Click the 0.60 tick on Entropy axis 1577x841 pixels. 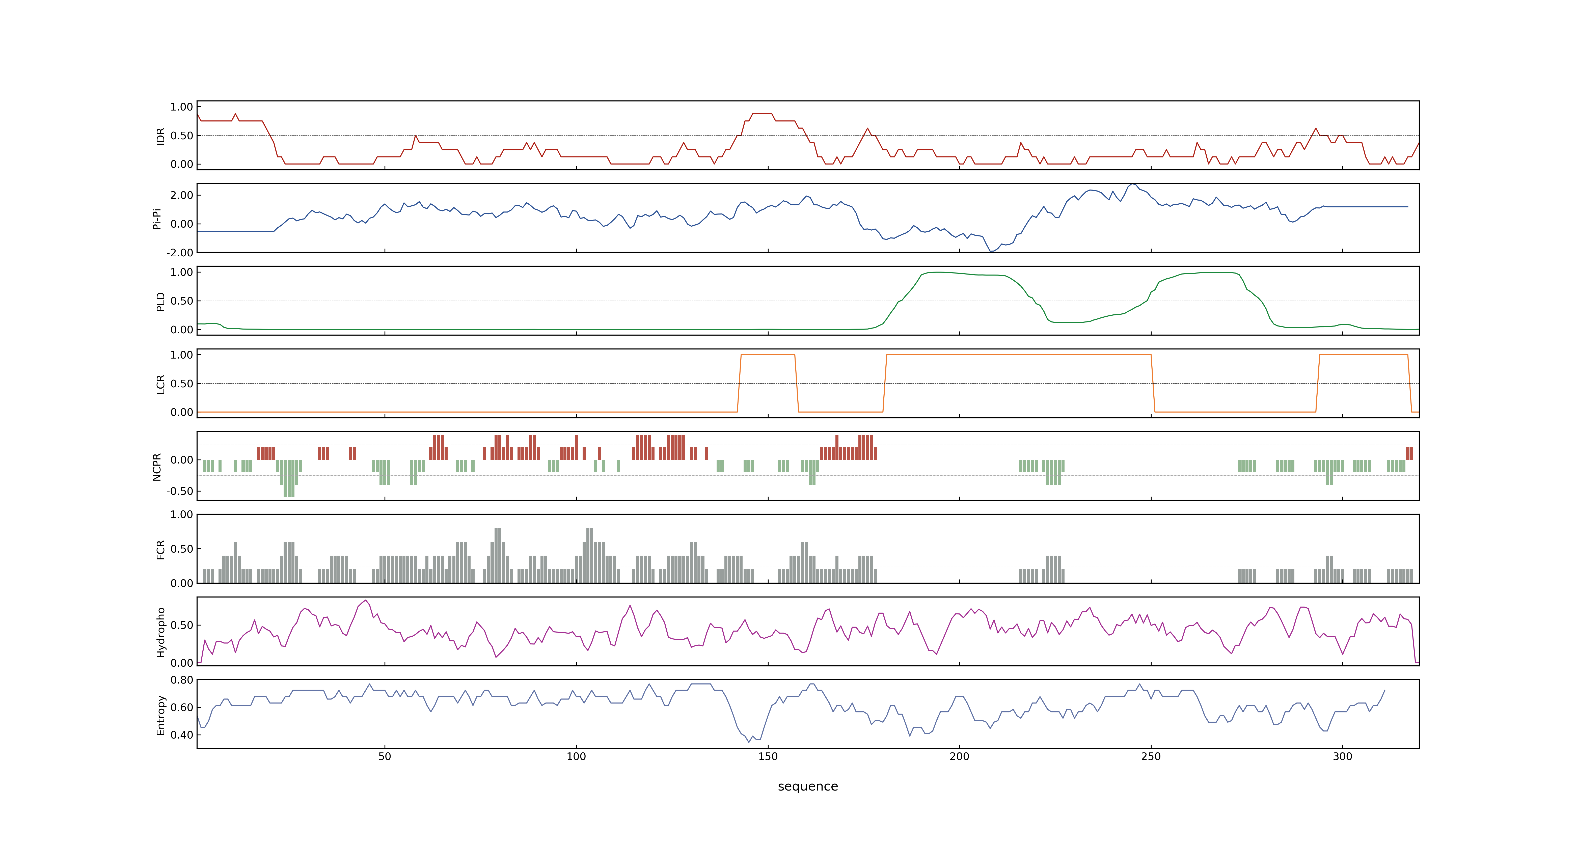(x=182, y=708)
